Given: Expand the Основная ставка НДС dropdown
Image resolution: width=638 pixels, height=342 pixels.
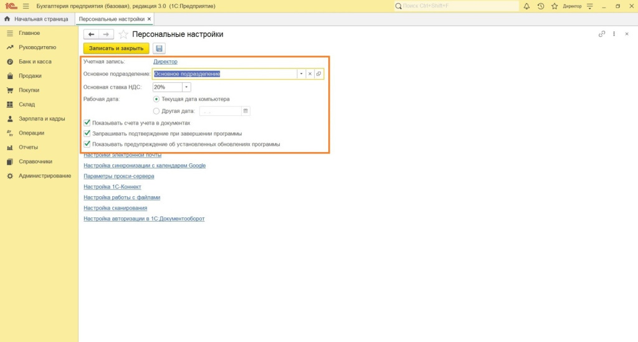Looking at the screenshot, I should (x=187, y=87).
